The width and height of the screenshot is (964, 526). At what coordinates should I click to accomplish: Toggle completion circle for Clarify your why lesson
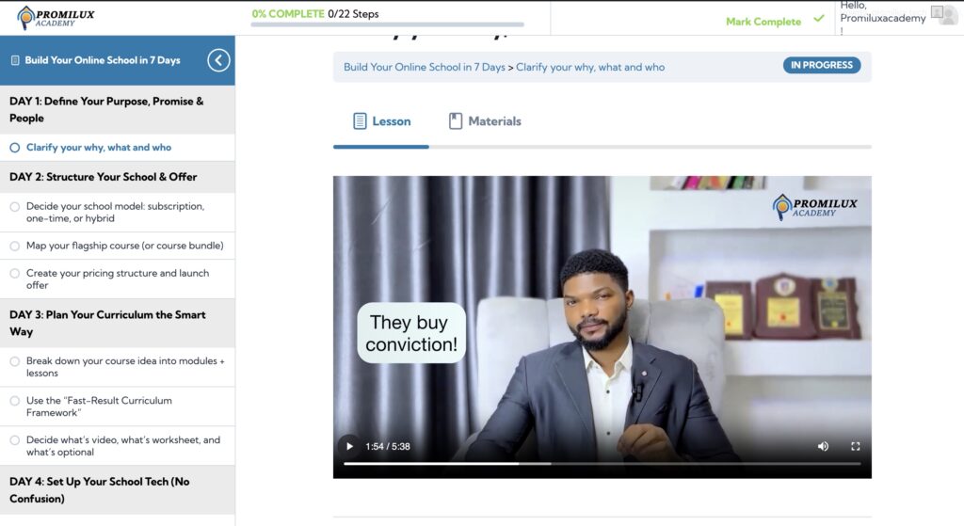pos(15,148)
